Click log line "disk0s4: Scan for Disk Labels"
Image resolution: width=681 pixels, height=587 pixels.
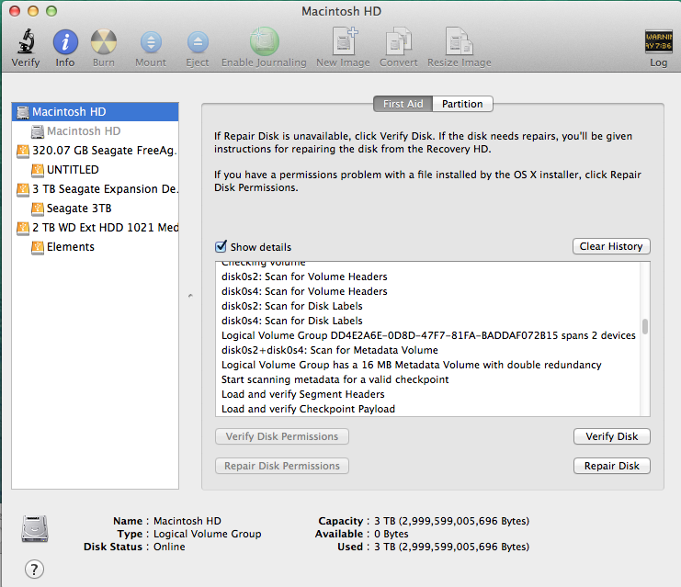[x=292, y=321]
